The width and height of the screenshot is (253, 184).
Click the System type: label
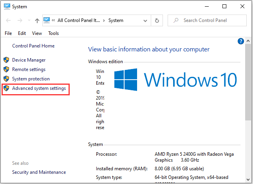coord(109,177)
